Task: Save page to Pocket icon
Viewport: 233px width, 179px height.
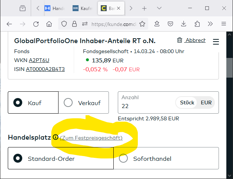Action: coord(170,24)
